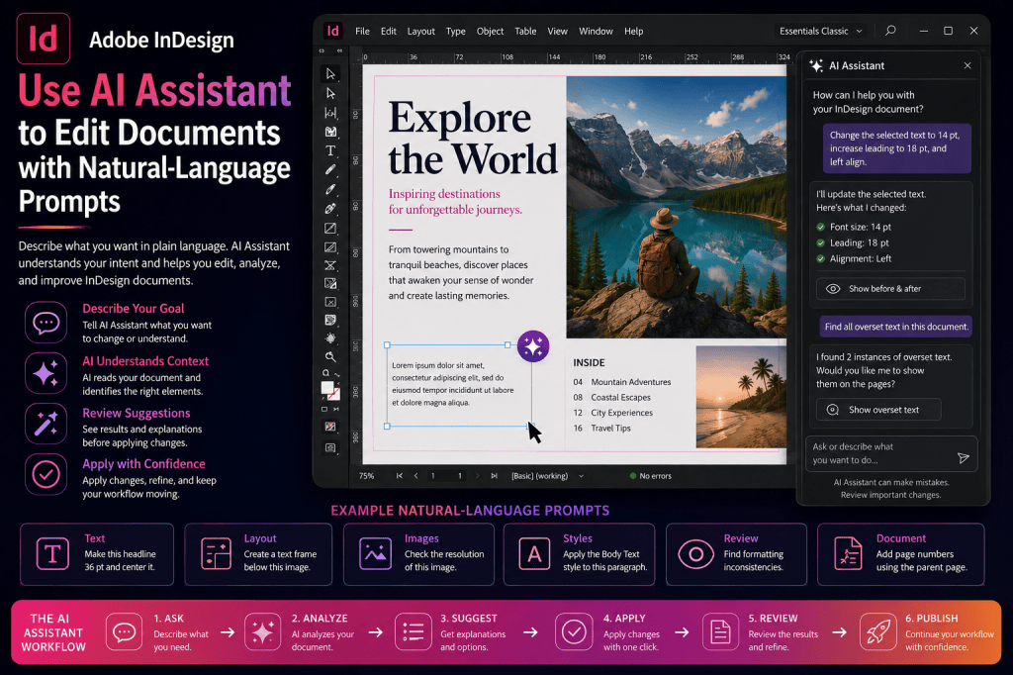Click the AI Understands Context sparkle icon
This screenshot has height=675, width=1013.
46,373
